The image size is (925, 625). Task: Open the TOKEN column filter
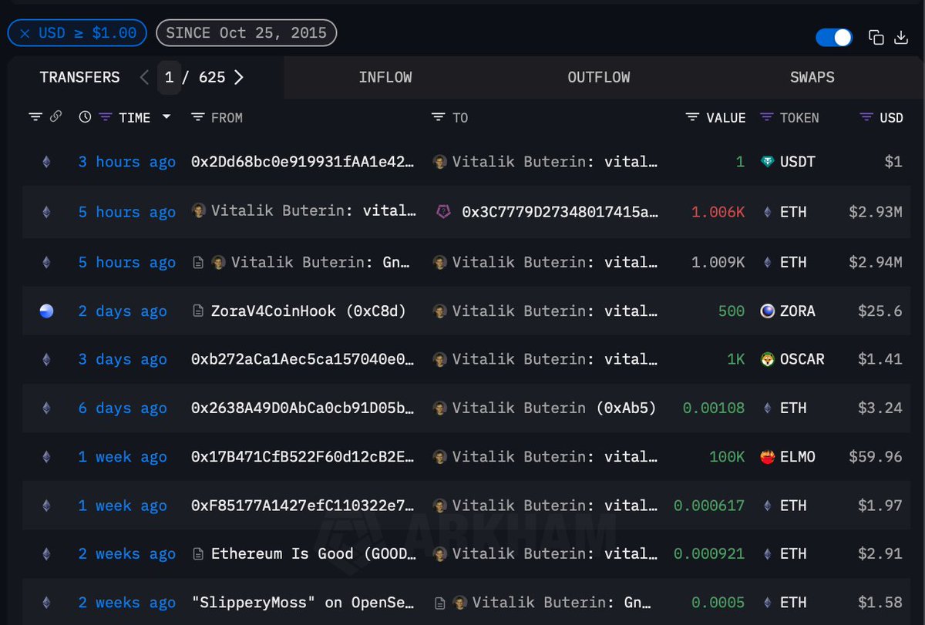(x=766, y=117)
